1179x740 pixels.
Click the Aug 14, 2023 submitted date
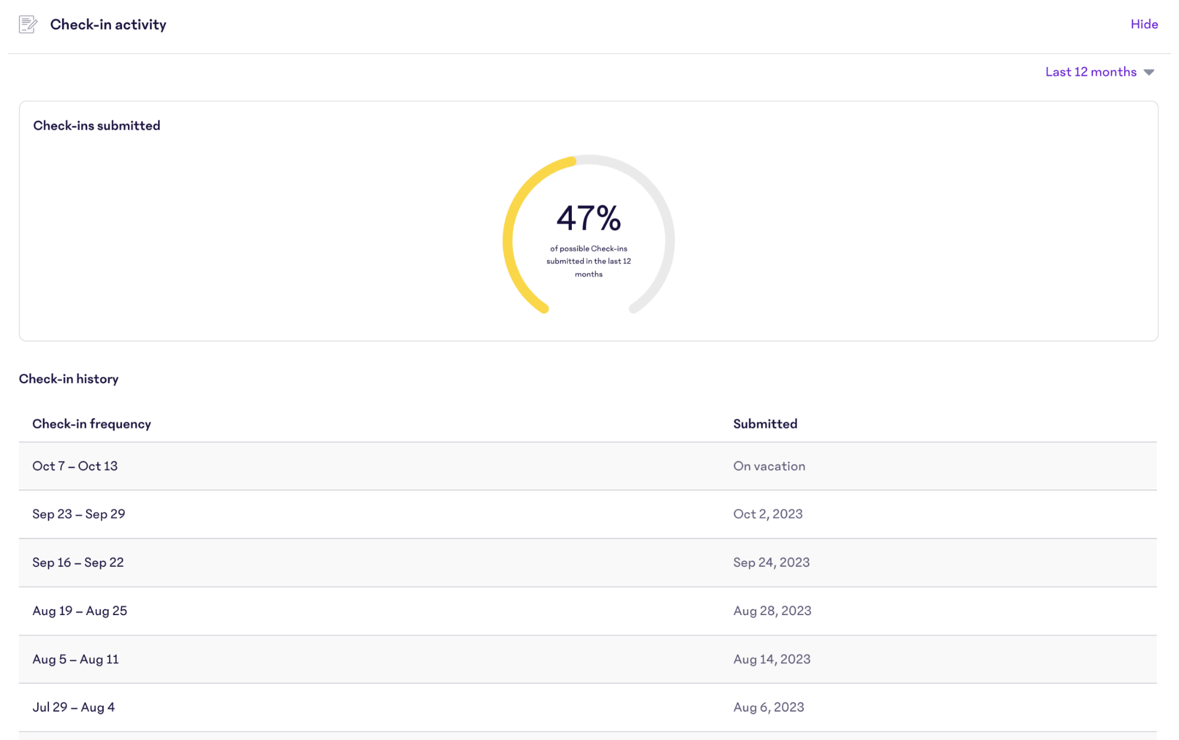coord(772,659)
